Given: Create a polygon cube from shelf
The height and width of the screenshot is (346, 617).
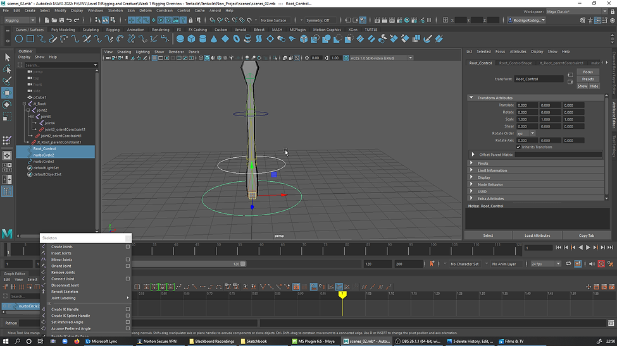Looking at the screenshot, I should click(x=191, y=39).
